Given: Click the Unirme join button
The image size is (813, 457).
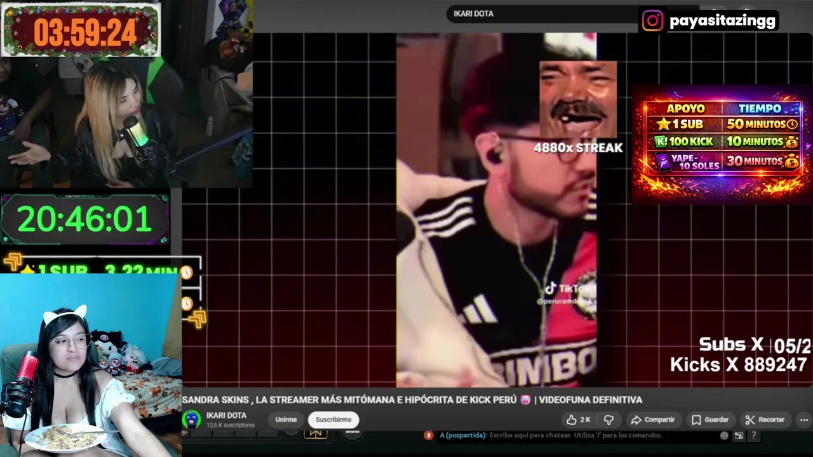Looking at the screenshot, I should point(286,420).
